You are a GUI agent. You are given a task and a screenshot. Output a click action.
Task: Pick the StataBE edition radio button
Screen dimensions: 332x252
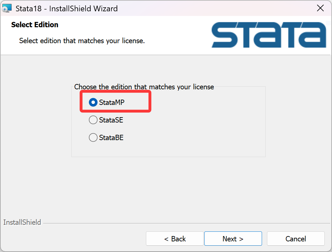tap(93, 137)
